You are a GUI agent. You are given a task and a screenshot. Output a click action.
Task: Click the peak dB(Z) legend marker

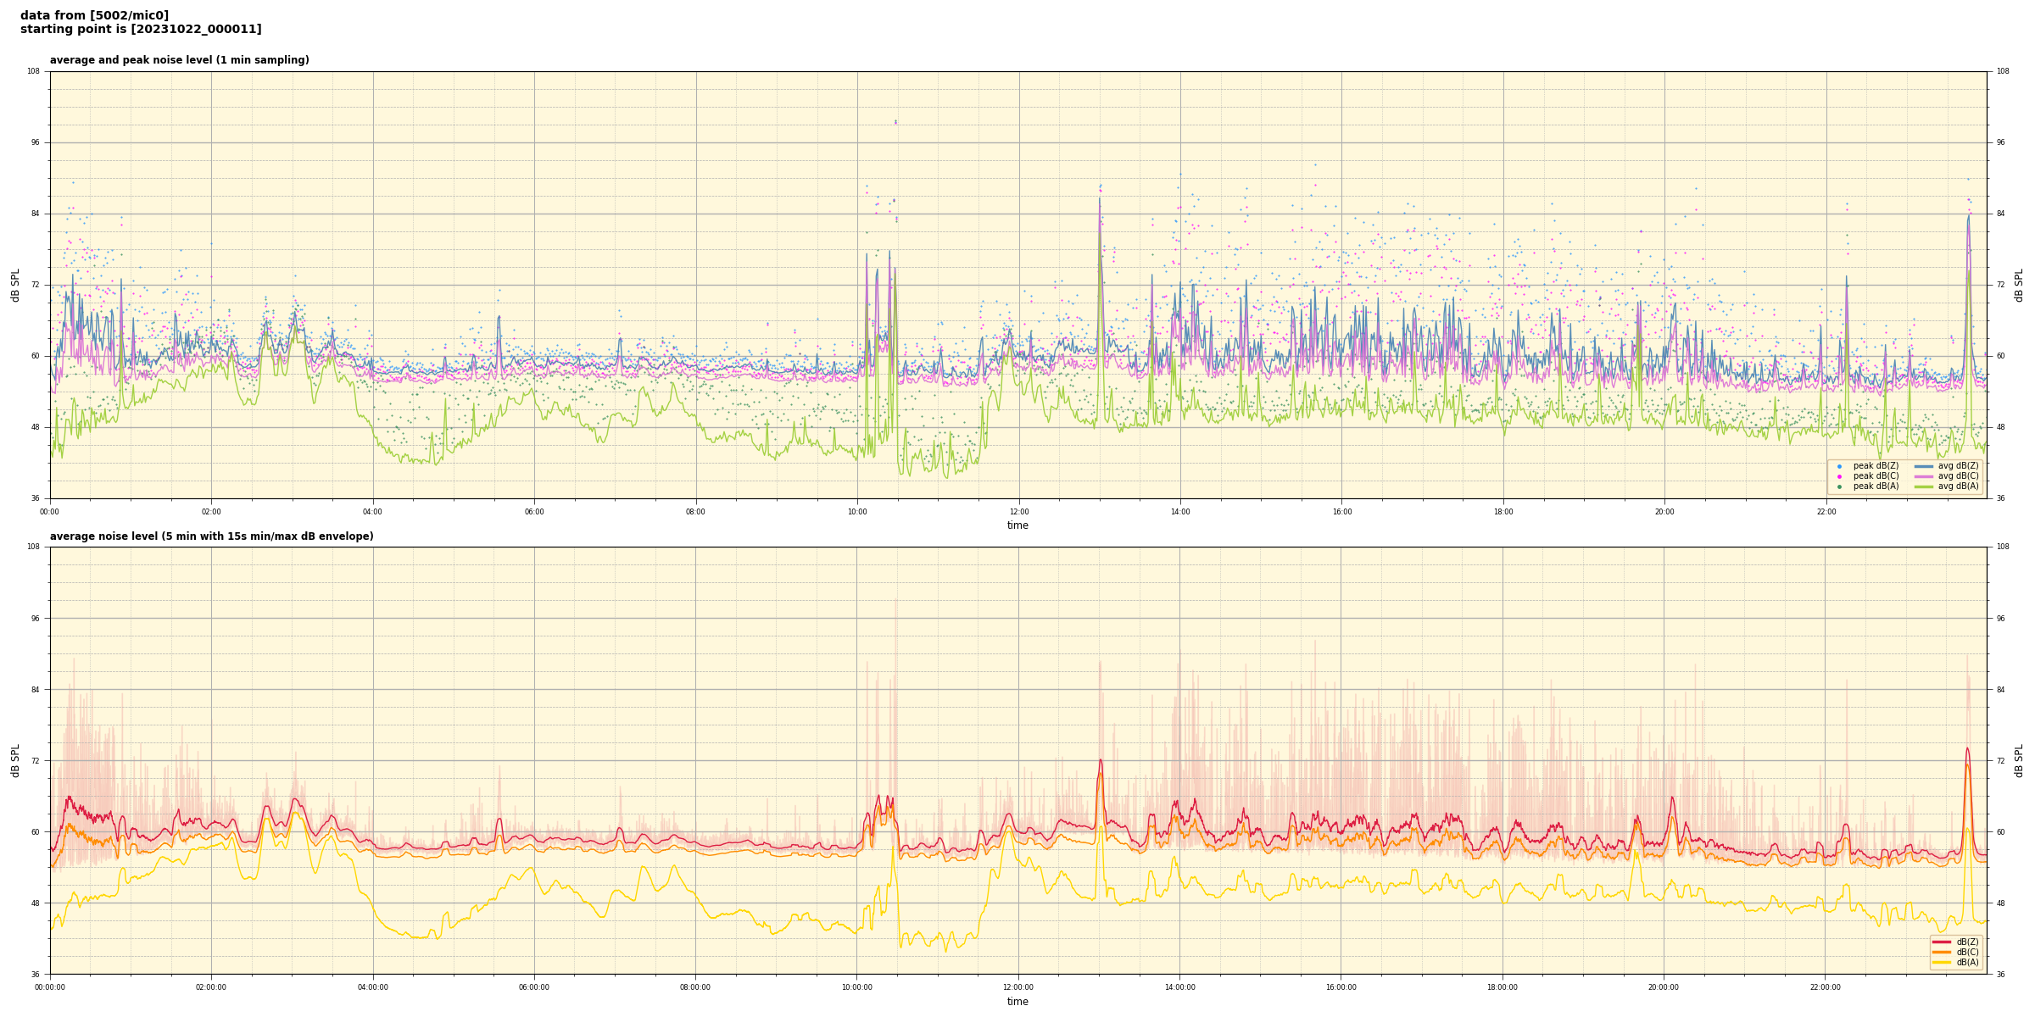tap(1839, 466)
